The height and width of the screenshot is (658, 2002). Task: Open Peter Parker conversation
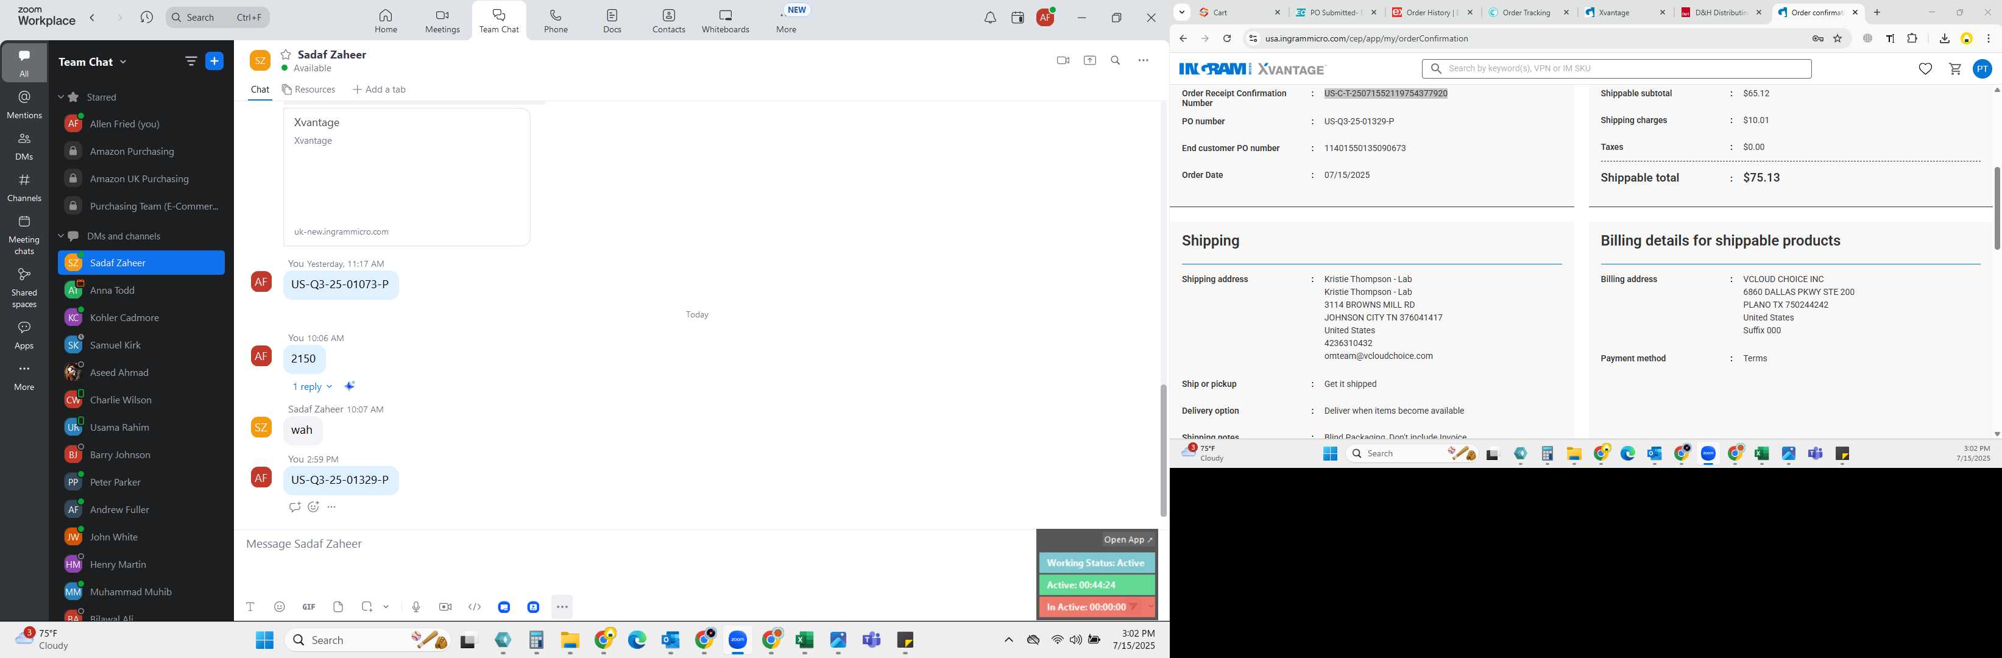(x=141, y=483)
